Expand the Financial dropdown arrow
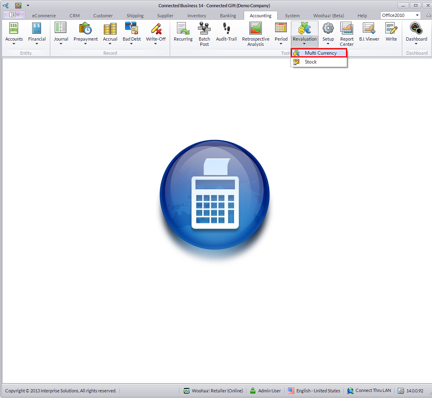The image size is (432, 398). (37, 44)
